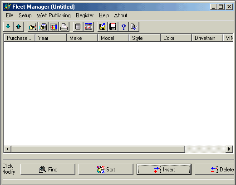The height and width of the screenshot is (185, 236).
Task: Open the calendar toolbar icon
Action: click(x=88, y=27)
